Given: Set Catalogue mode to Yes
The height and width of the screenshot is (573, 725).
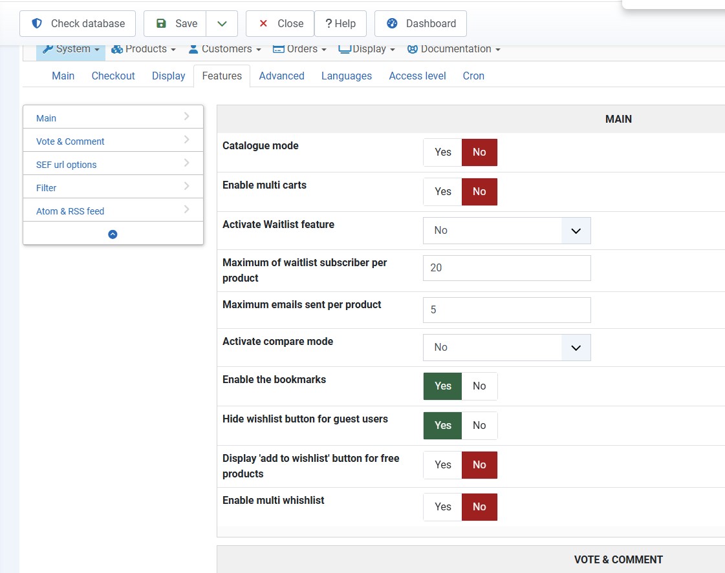Looking at the screenshot, I should coord(443,152).
